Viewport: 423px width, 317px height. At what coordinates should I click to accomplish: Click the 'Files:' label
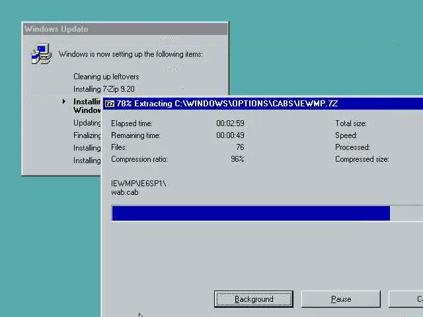(119, 147)
